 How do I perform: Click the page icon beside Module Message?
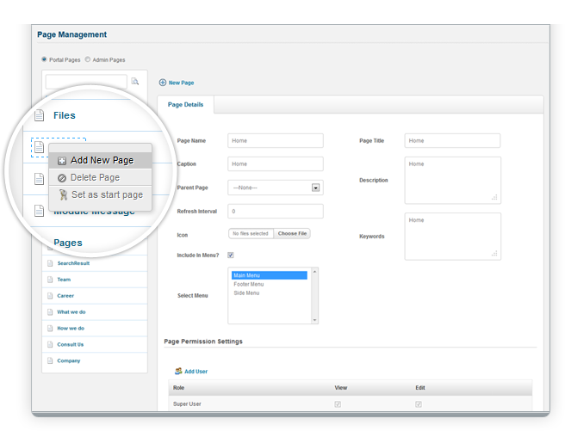[x=40, y=211]
